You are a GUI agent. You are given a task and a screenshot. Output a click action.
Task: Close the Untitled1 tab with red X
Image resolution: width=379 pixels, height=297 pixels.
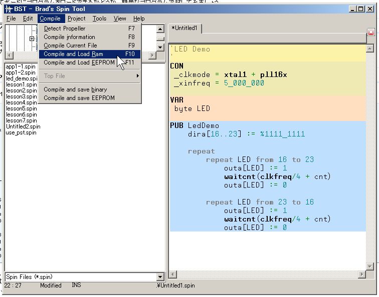point(371,32)
